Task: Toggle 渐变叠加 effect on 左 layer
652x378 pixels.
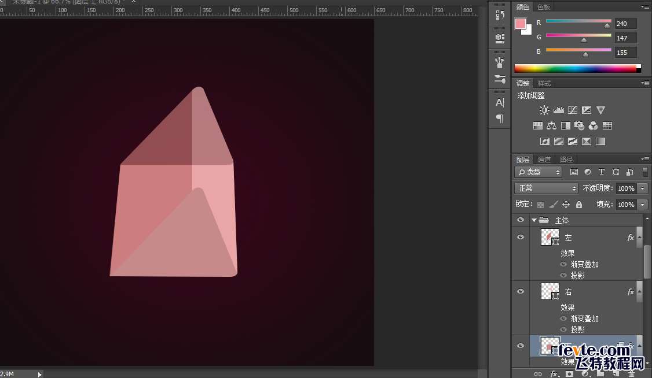Action: pyautogui.click(x=563, y=264)
